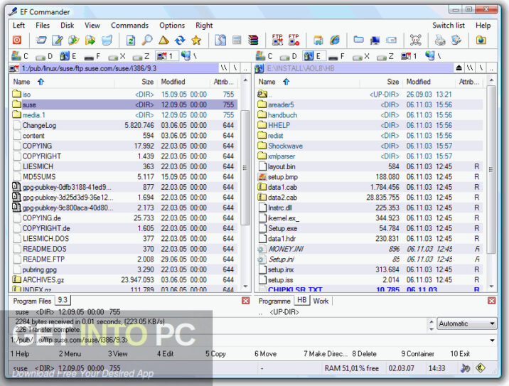Click the WinRAR books pack icon
This screenshot has width=509, height=386.
253,40
